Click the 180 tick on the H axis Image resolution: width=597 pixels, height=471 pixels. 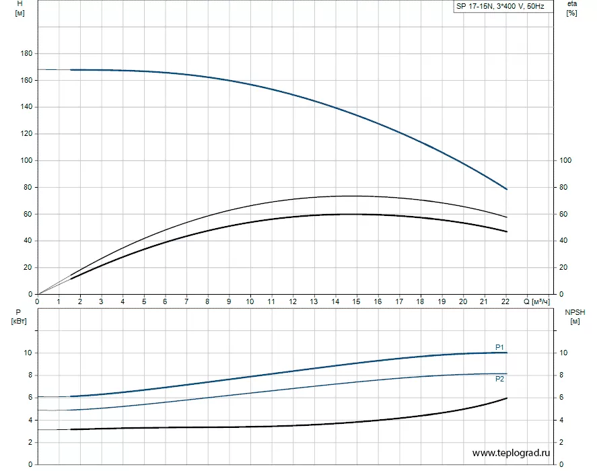pyautogui.click(x=25, y=53)
